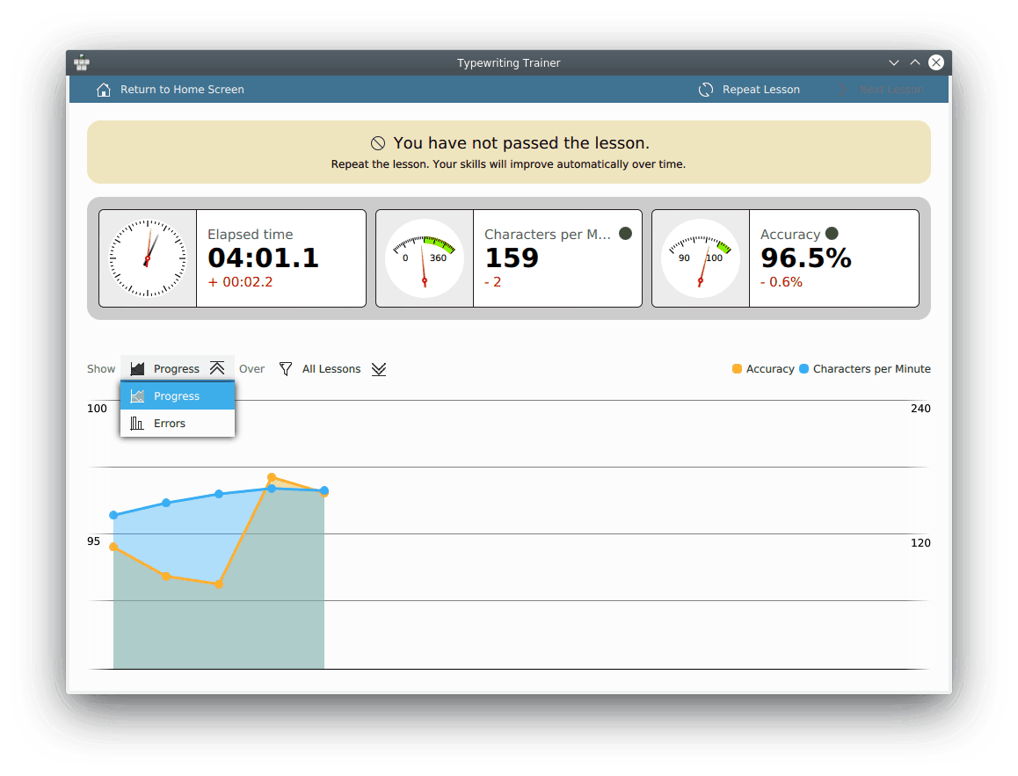Click the disabled Next Lesson button

point(880,90)
